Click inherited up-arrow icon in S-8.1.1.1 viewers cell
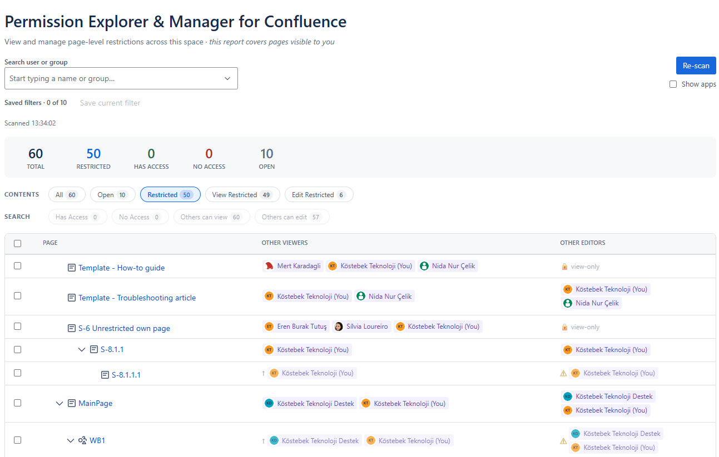Image resolution: width=719 pixels, height=457 pixels. [264, 373]
